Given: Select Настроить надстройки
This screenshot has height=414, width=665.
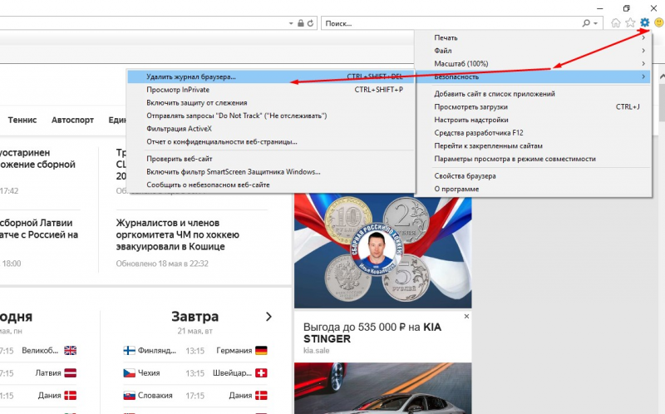Looking at the screenshot, I should point(532,120).
